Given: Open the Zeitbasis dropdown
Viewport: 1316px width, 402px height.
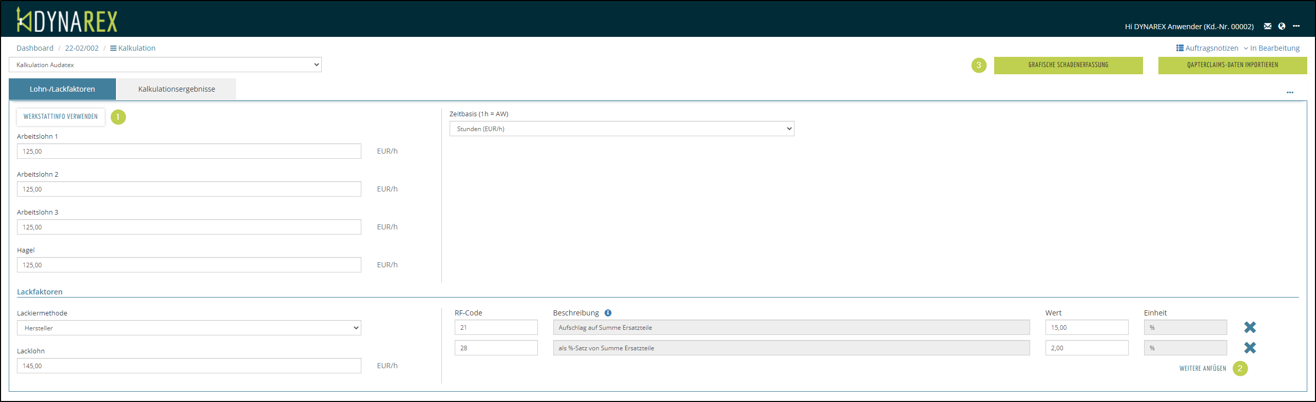Looking at the screenshot, I should (622, 129).
